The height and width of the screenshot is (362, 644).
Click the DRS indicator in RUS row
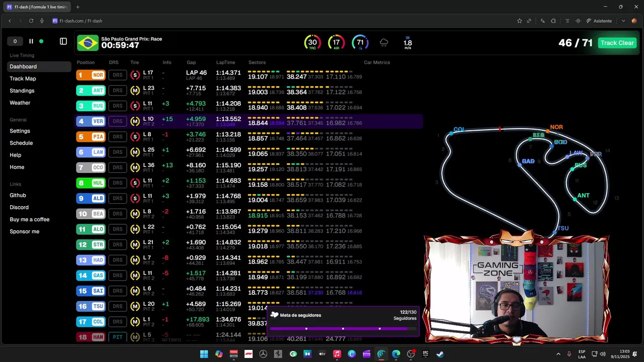[x=118, y=106]
